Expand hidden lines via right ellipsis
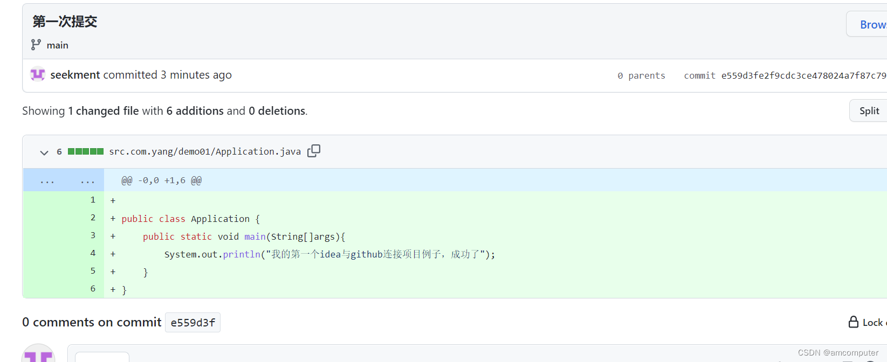887x362 pixels. pyautogui.click(x=87, y=181)
